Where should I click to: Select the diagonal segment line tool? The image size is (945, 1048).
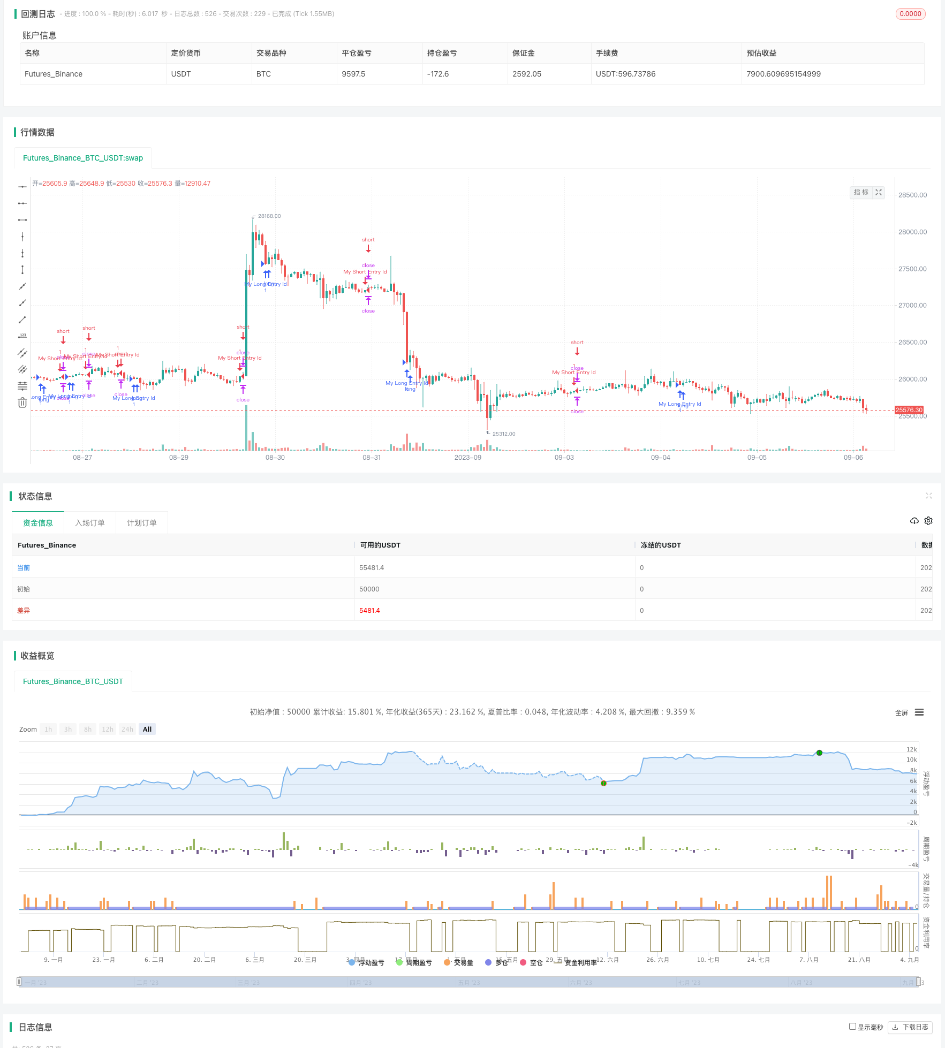click(x=22, y=320)
